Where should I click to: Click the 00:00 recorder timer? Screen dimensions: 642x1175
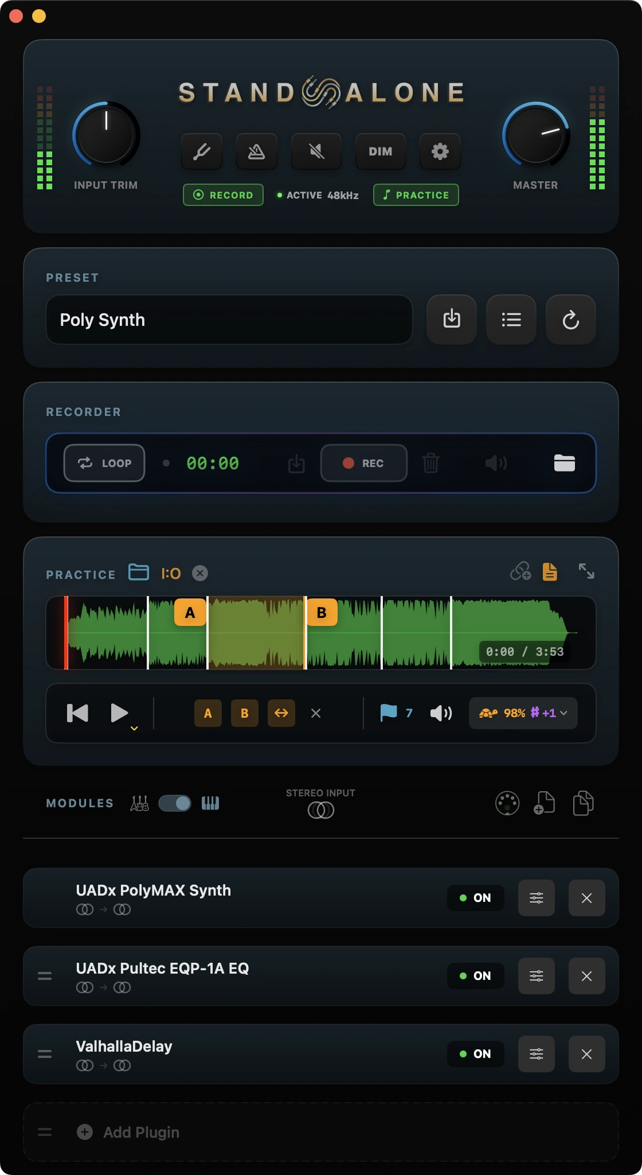pyautogui.click(x=213, y=464)
